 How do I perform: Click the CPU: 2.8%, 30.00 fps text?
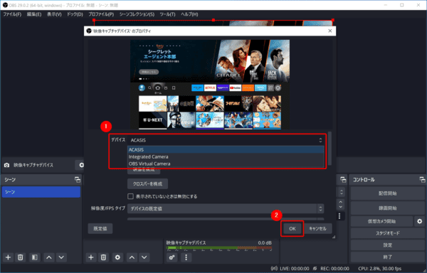click(379, 269)
